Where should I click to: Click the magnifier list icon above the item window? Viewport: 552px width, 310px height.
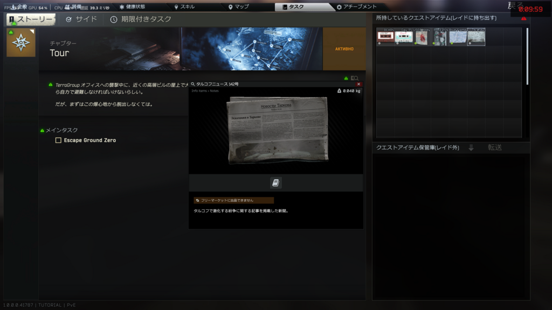pos(354,79)
